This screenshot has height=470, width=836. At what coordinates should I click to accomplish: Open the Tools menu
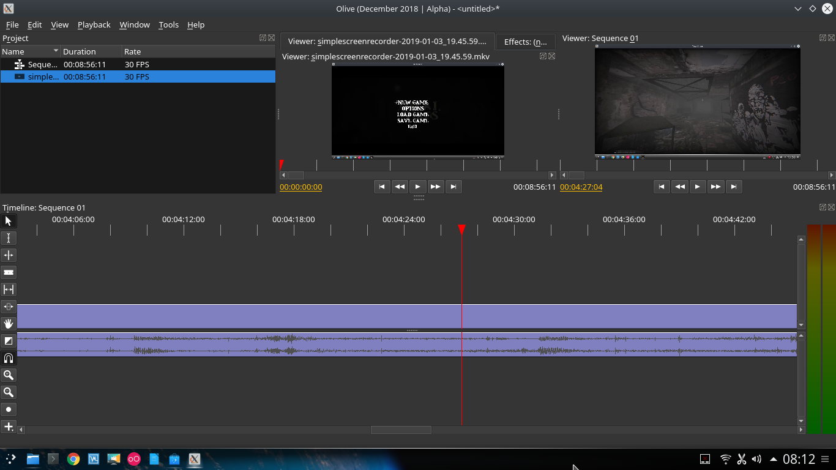[x=168, y=24]
